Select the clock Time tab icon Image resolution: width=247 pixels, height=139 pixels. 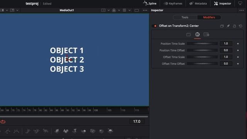[197, 34]
